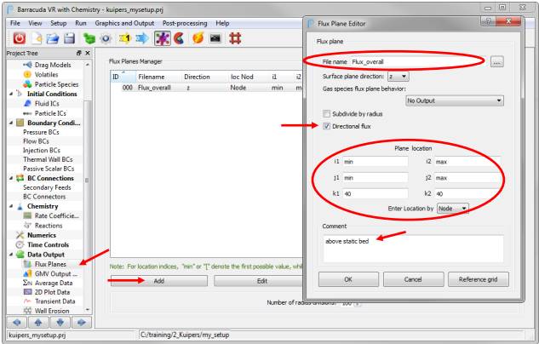
Task: Click OK in Flux Plane Editor
Action: tap(347, 279)
